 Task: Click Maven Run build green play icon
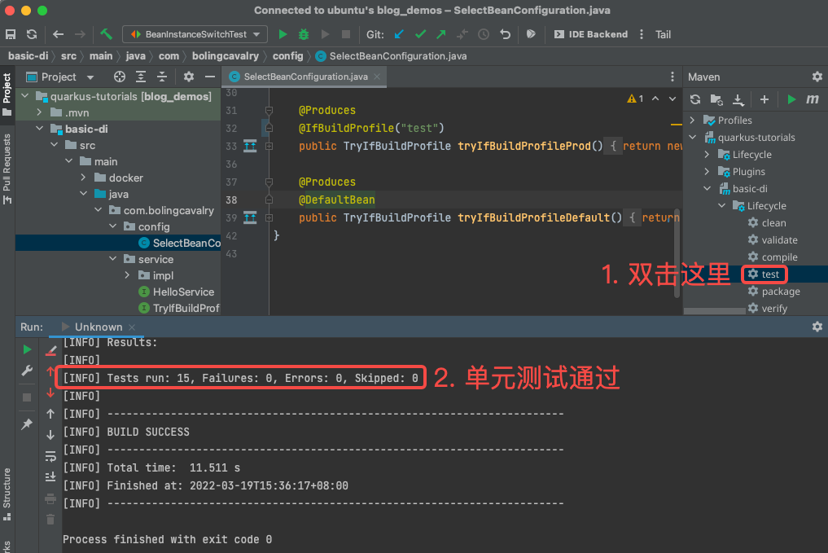791,99
